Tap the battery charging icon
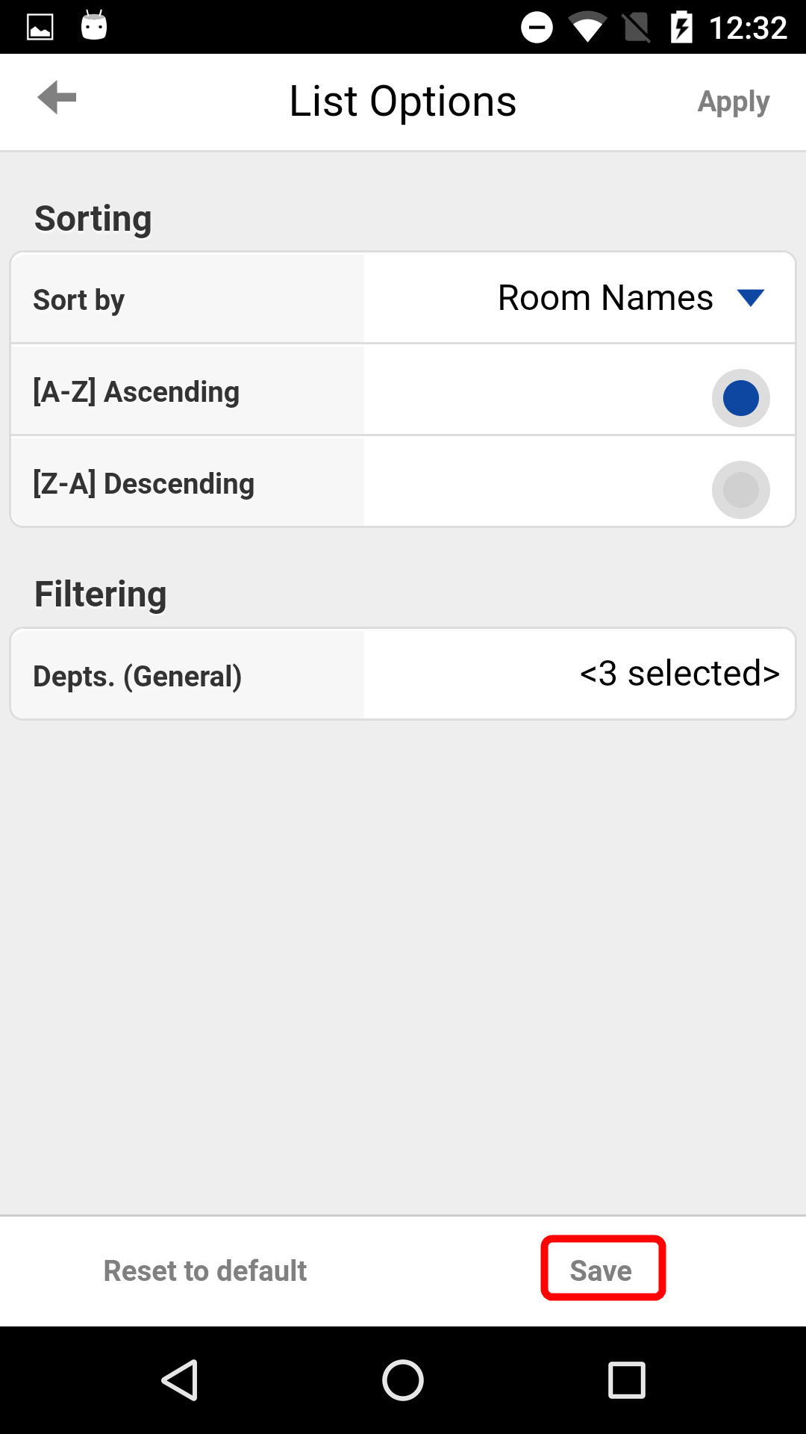Viewport: 806px width, 1434px height. click(x=681, y=28)
